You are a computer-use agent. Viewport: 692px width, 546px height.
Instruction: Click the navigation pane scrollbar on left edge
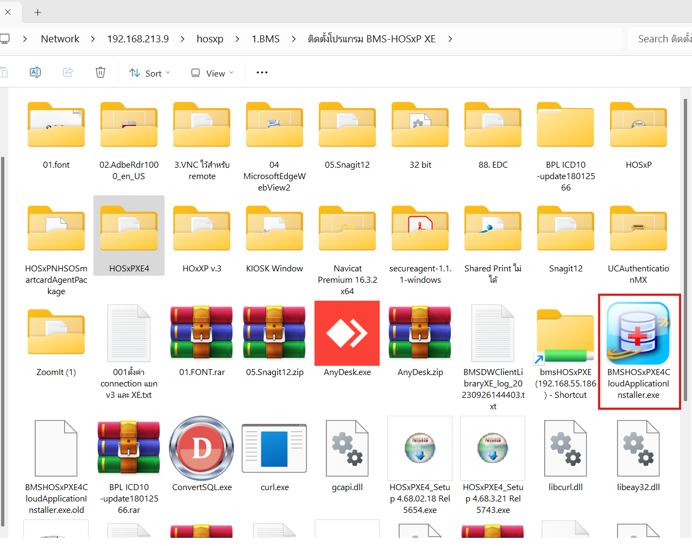(x=2, y=342)
